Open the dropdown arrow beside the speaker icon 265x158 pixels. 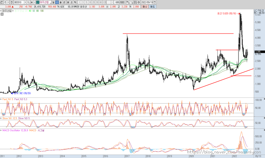pos(35,2)
